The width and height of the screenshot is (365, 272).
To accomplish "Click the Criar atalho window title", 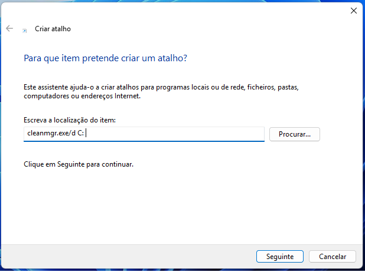I will (x=53, y=29).
